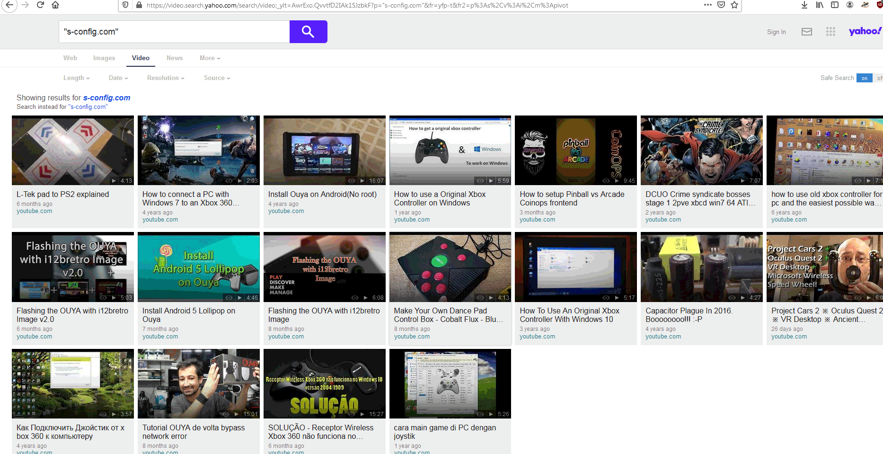Open the Source filter dropdown
This screenshot has width=883, height=454.
217,78
